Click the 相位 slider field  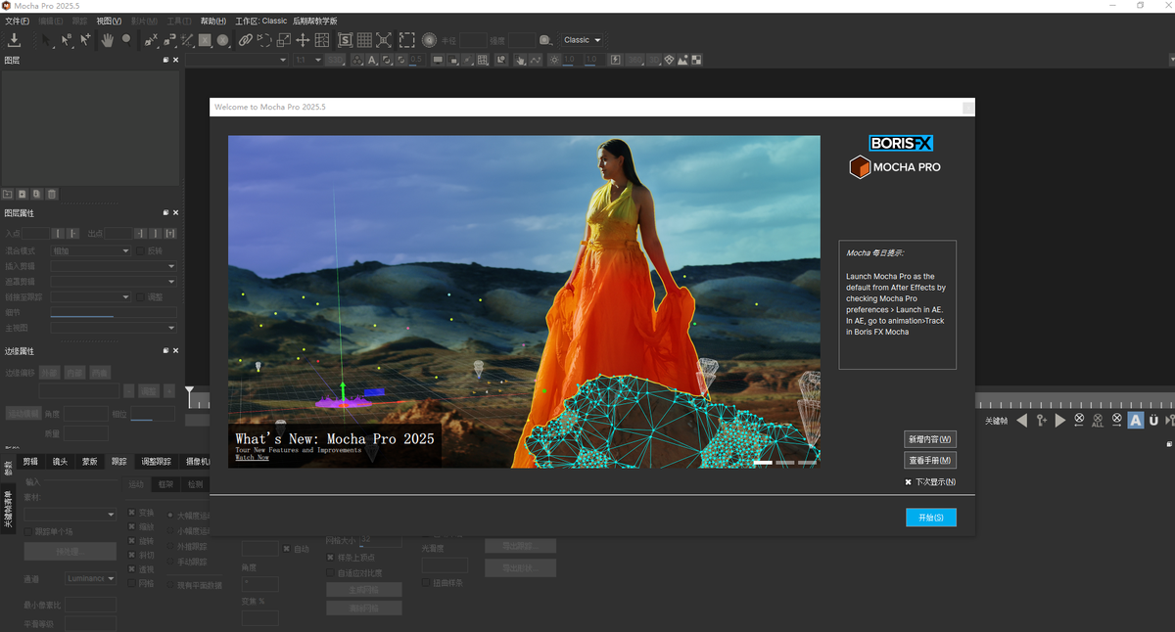[154, 415]
